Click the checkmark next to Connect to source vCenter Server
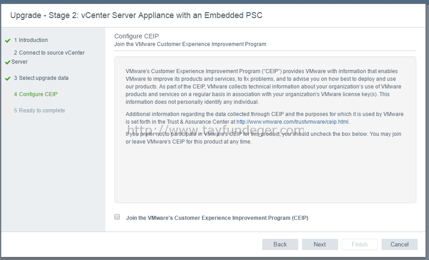Viewport: 429px width, 260px height. point(8,63)
